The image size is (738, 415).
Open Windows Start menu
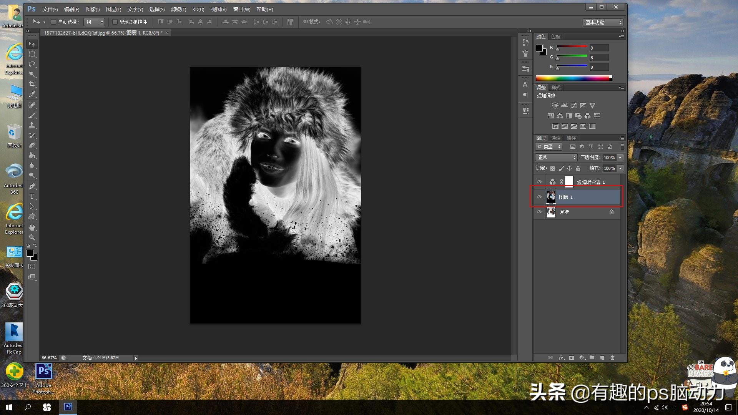pyautogui.click(x=9, y=407)
